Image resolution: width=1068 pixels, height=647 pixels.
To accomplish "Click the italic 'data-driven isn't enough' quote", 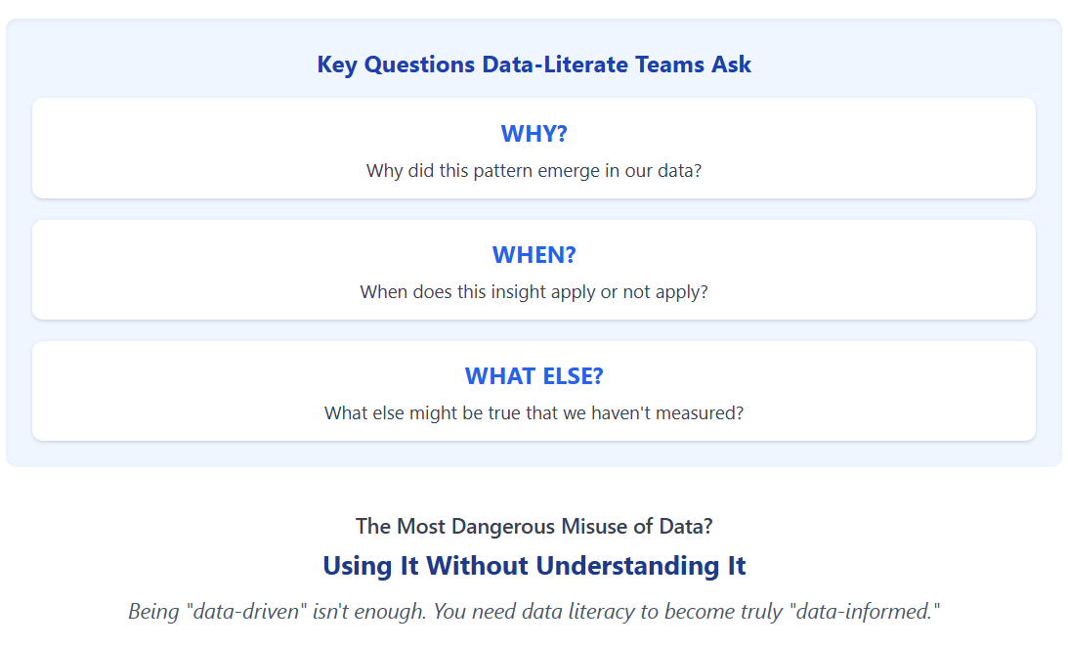I will tap(534, 612).
